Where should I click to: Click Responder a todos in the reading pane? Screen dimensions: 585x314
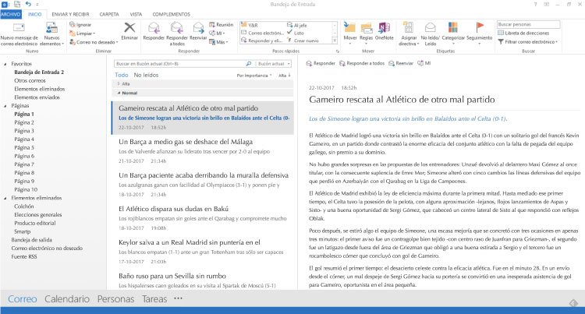pos(361,63)
